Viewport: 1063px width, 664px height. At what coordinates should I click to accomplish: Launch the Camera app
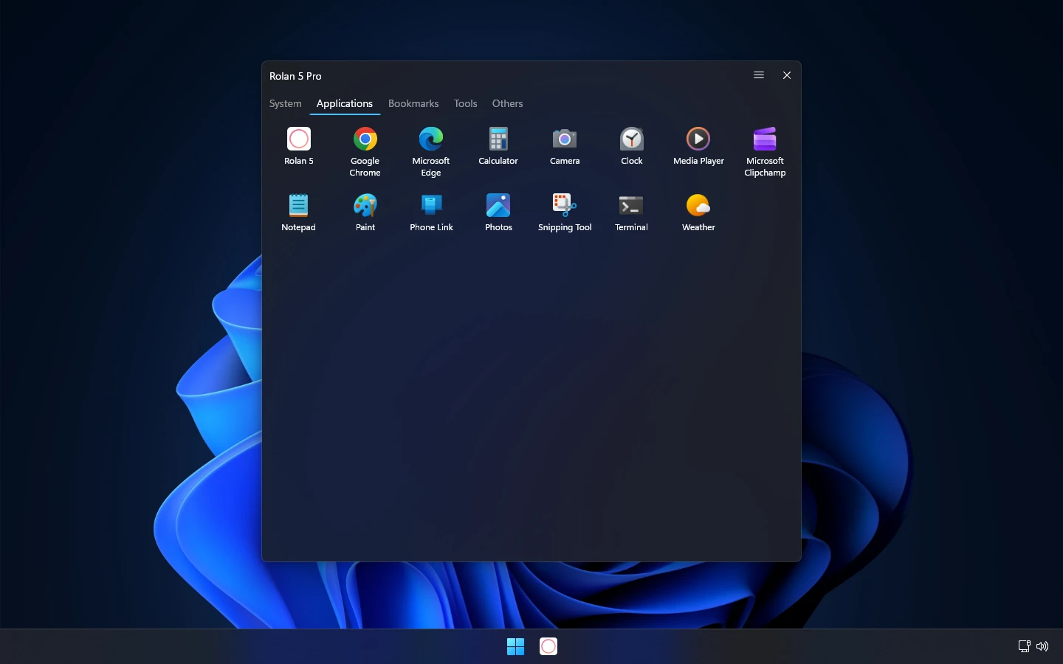coord(565,146)
